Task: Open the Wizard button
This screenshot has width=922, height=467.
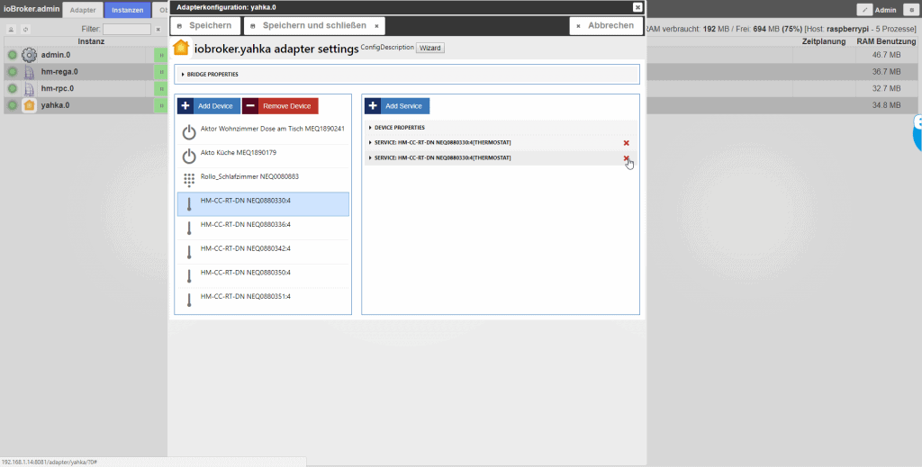Action: pos(429,49)
